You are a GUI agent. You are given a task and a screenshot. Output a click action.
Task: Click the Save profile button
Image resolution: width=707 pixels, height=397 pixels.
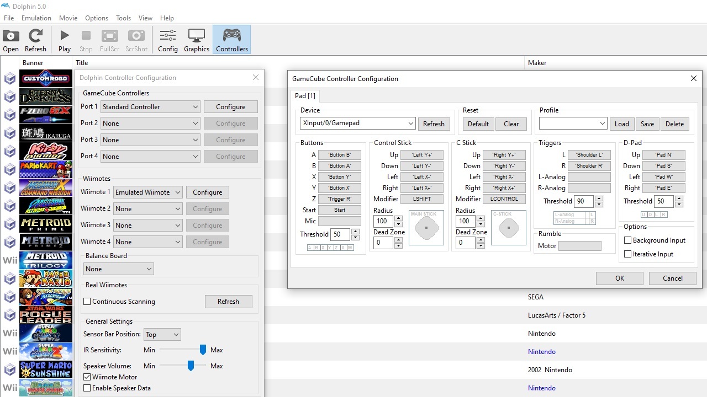click(647, 124)
